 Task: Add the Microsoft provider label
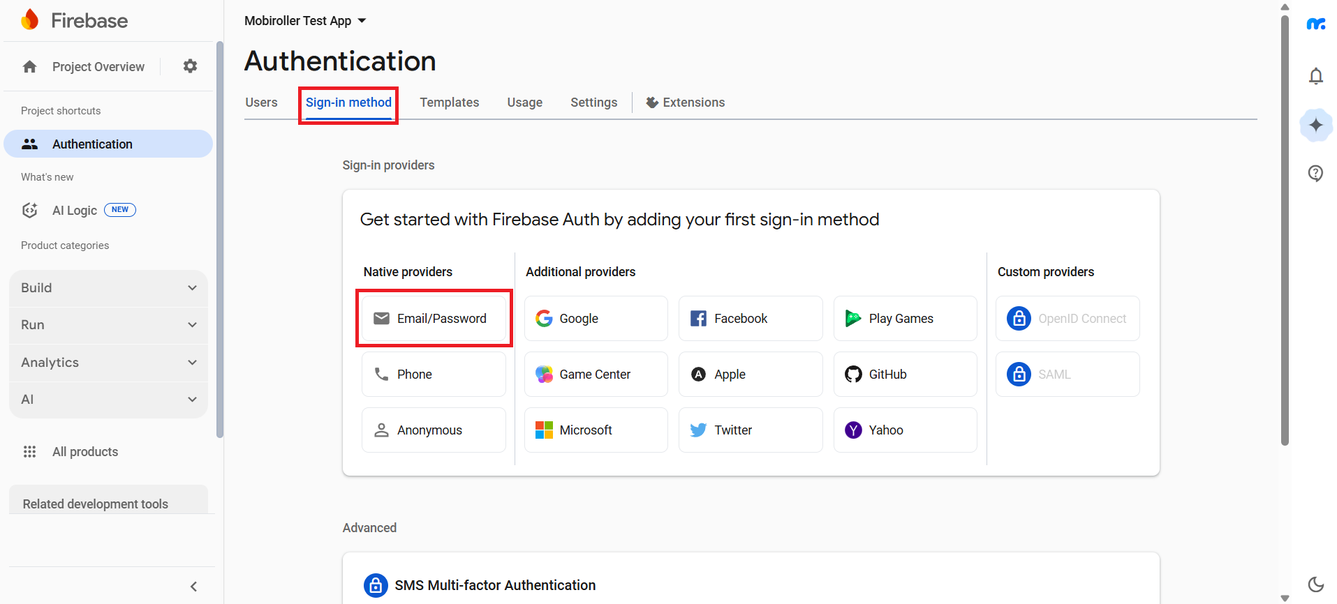tap(586, 430)
